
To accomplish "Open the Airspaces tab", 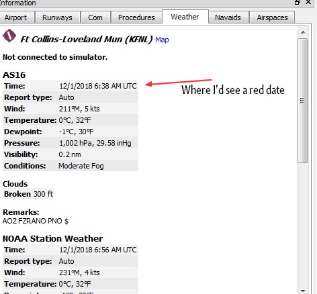I will 272,17.
